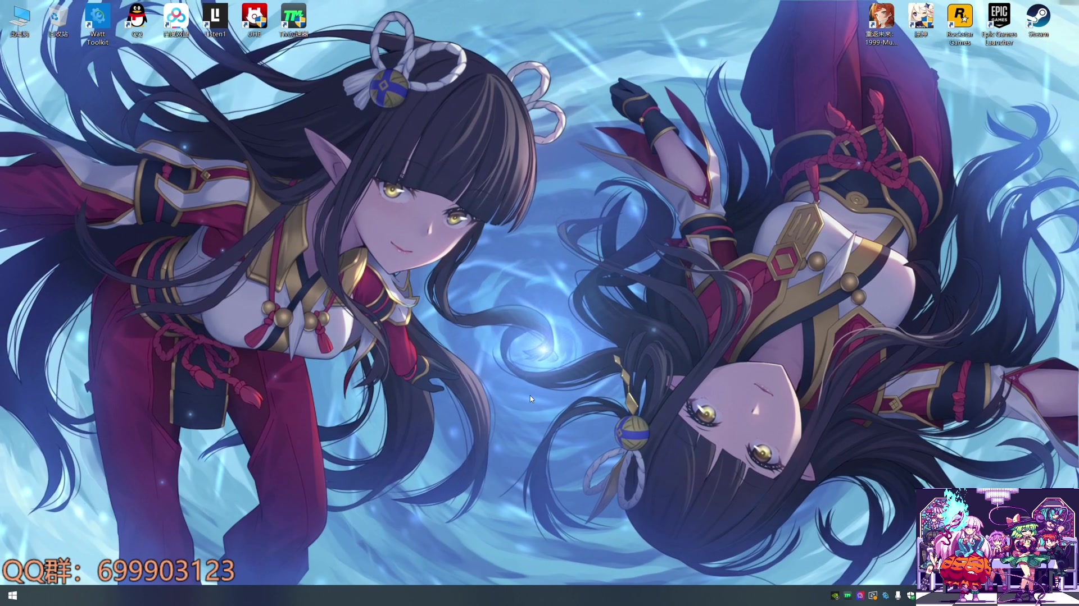Image resolution: width=1079 pixels, height=606 pixels.
Task: Open the purple-red gradient tray icon
Action: (860, 596)
